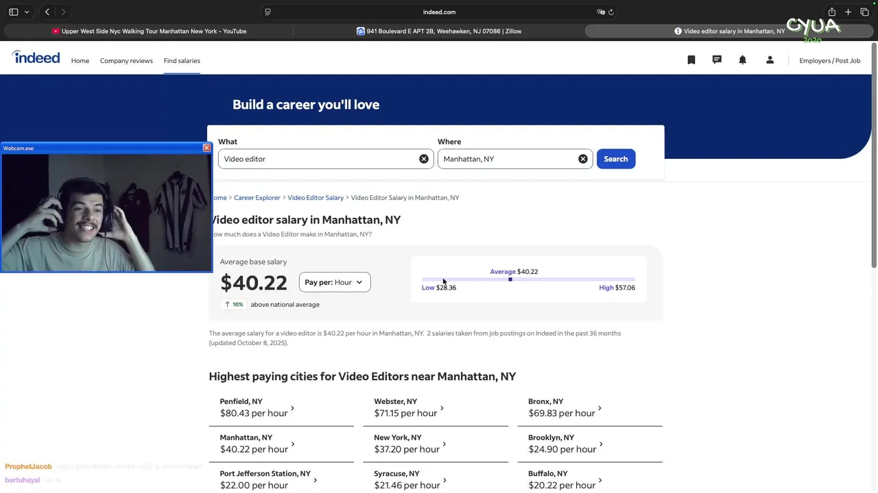Open Company reviews nav item
This screenshot has height=493, width=878.
click(126, 60)
